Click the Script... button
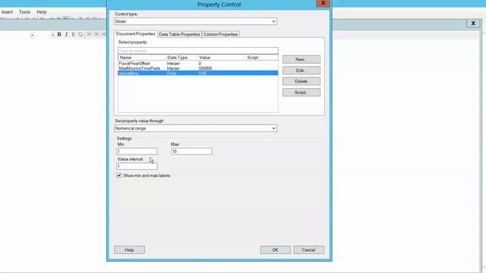Image resolution: width=486 pixels, height=273 pixels. (x=301, y=93)
